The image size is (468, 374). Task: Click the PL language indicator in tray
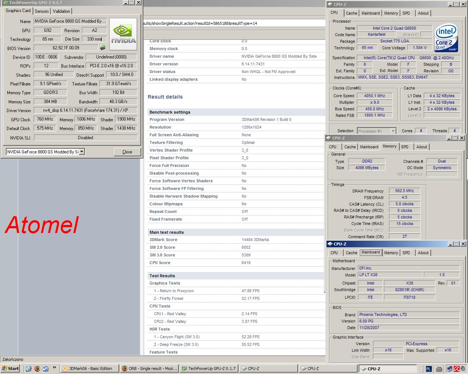pyautogui.click(x=429, y=369)
